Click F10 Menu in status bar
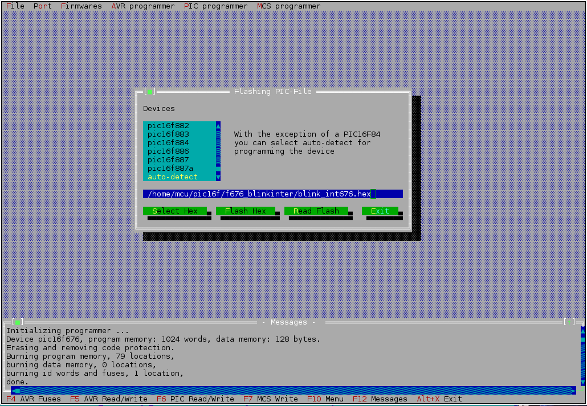This screenshot has width=587, height=406. [325, 399]
